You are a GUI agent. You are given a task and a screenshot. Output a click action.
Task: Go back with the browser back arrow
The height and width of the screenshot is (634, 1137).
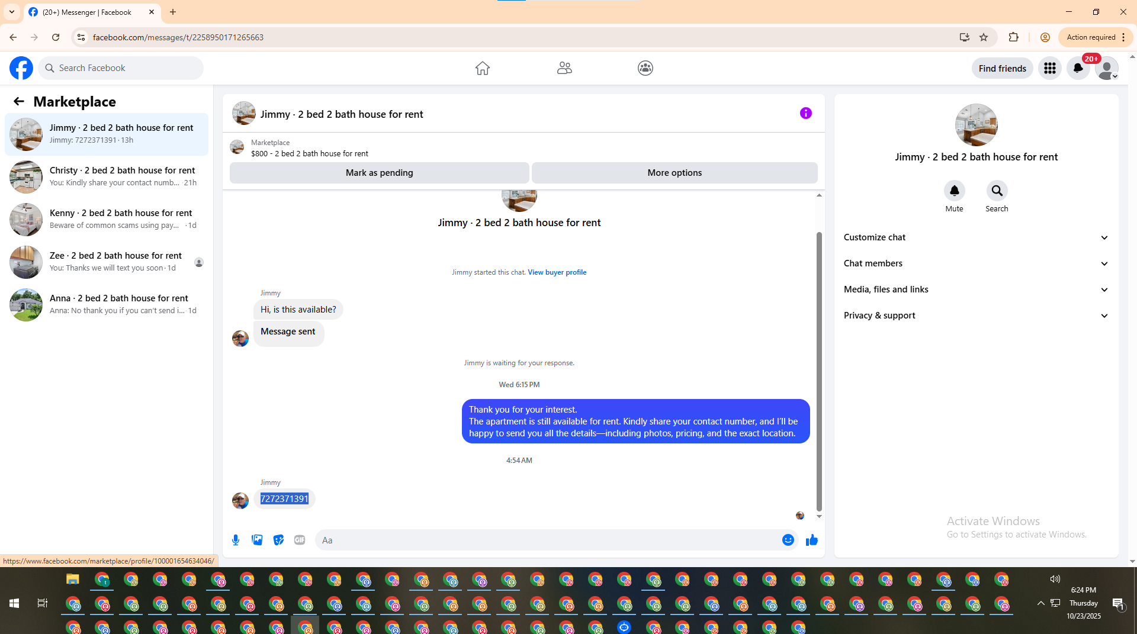pos(13,37)
